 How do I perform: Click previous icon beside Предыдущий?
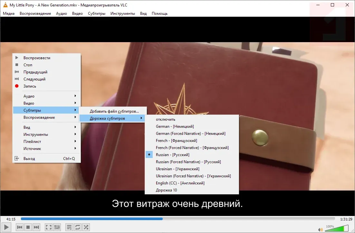coord(17,72)
